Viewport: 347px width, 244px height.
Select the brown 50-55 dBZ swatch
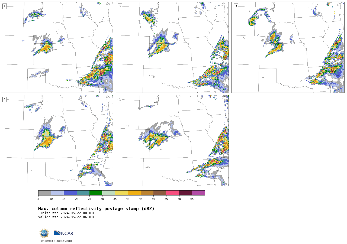click(160, 193)
